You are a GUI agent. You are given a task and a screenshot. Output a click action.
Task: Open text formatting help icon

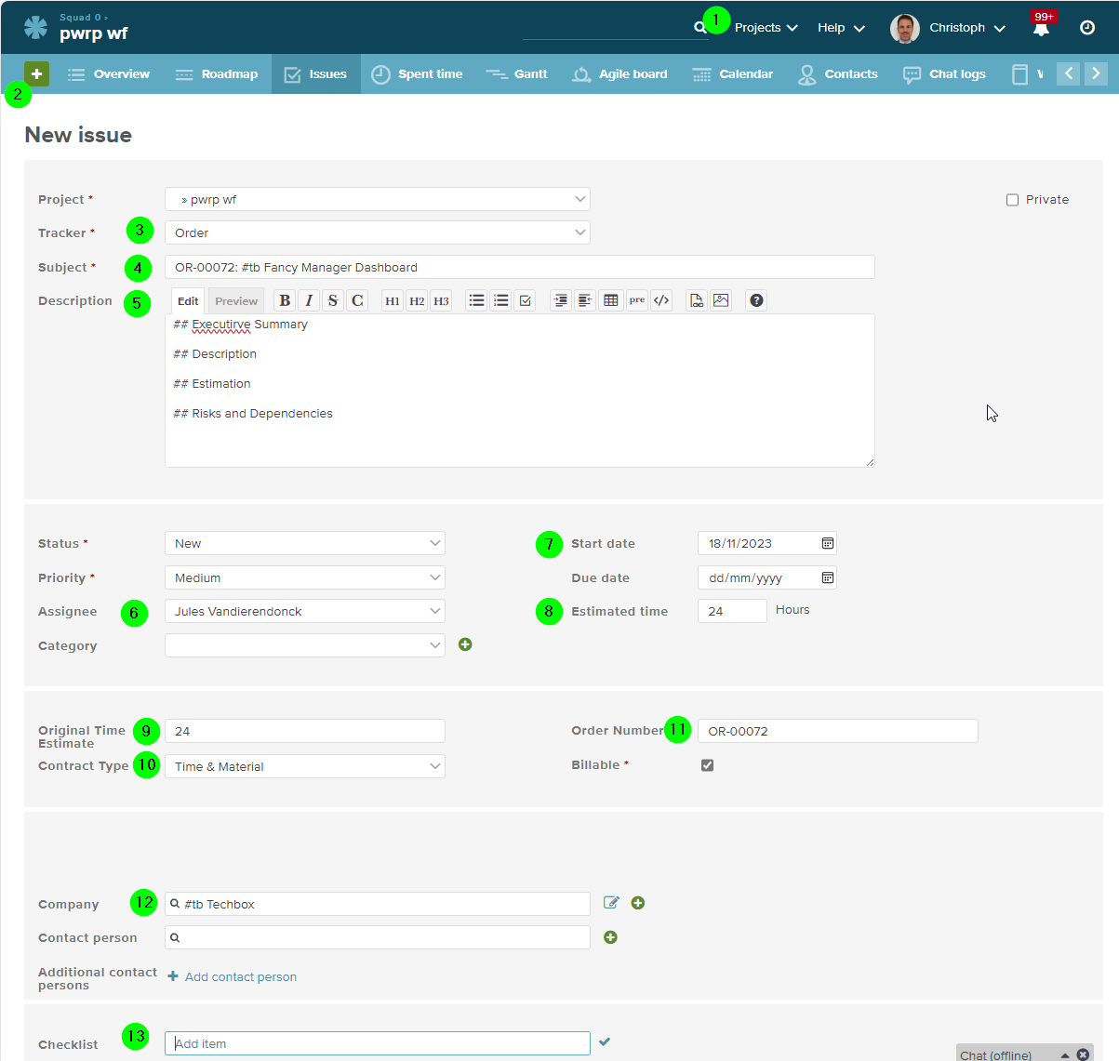[x=756, y=300]
